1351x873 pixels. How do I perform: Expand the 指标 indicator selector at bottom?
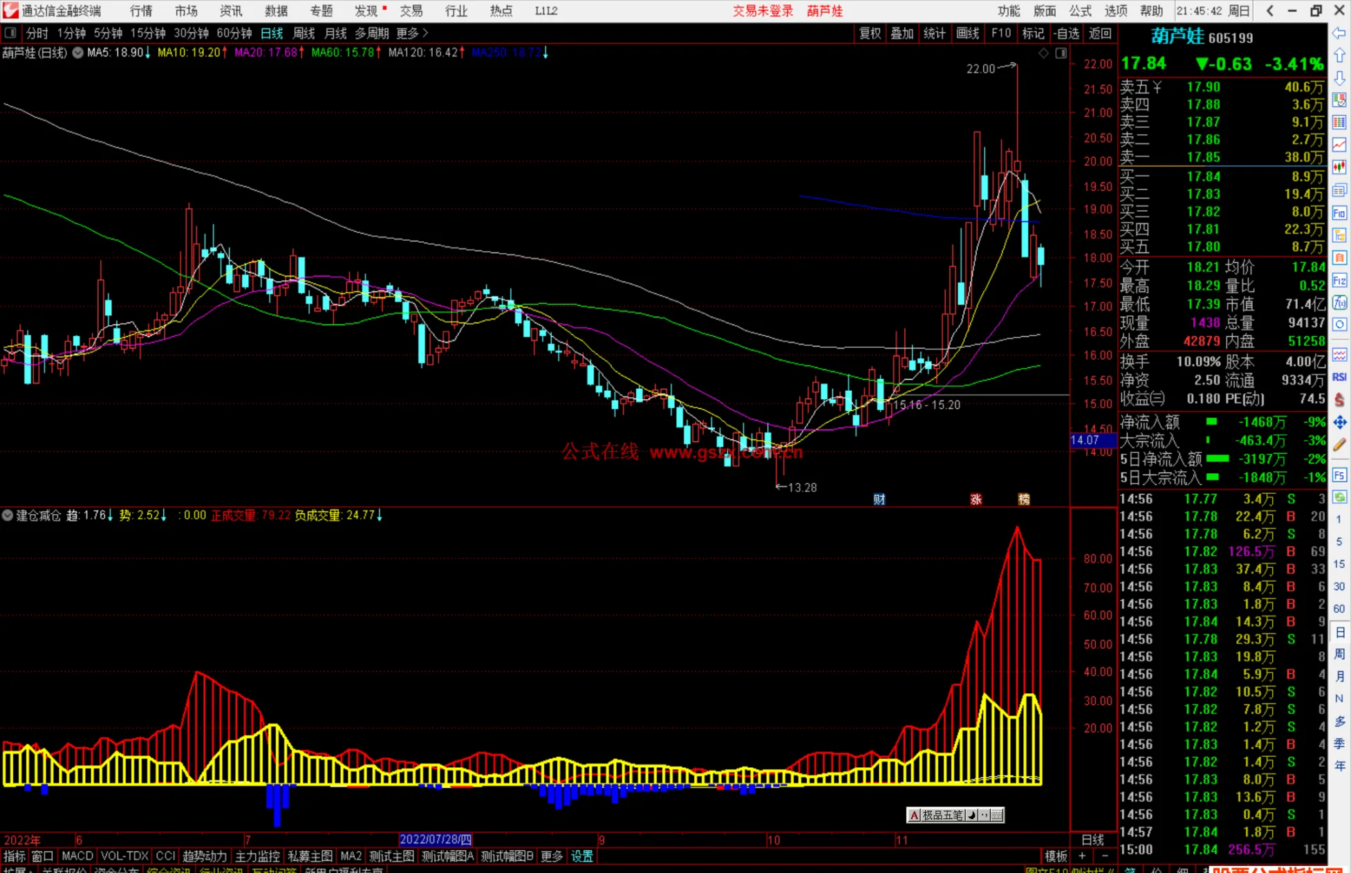click(14, 856)
